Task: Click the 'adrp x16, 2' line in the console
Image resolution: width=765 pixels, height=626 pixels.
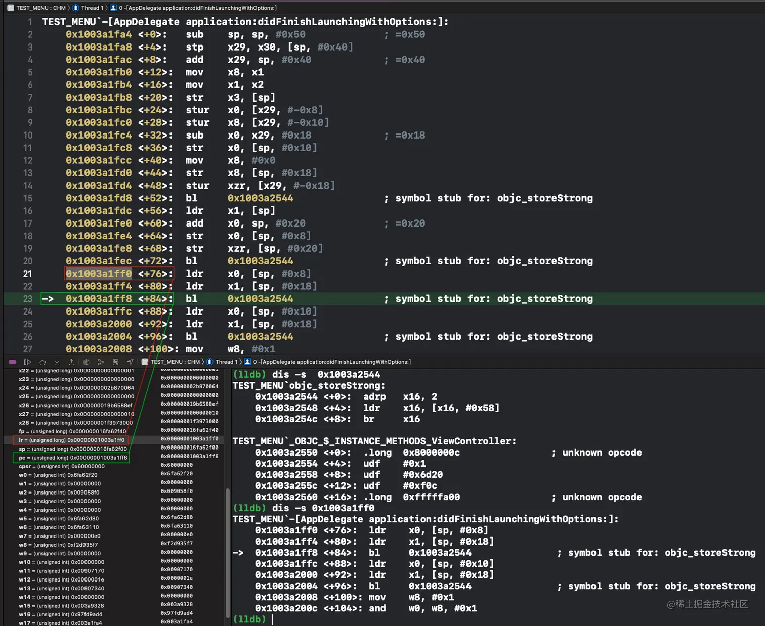Action: point(346,397)
